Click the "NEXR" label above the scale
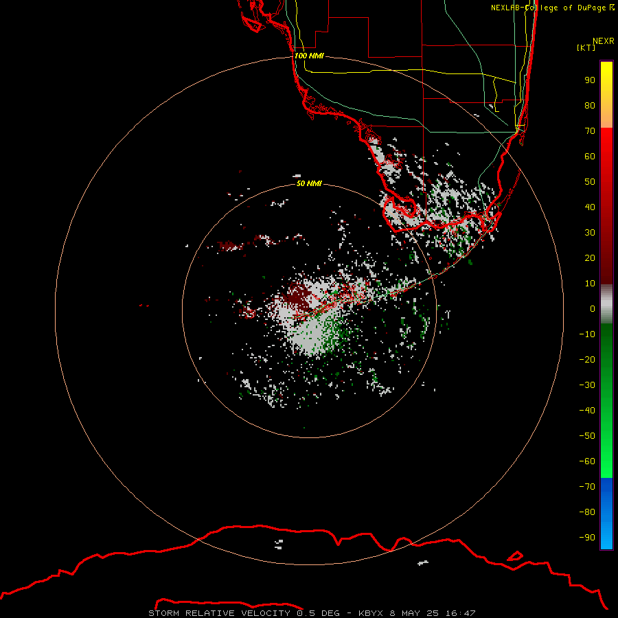Viewport: 618px width, 618px height. [x=604, y=41]
